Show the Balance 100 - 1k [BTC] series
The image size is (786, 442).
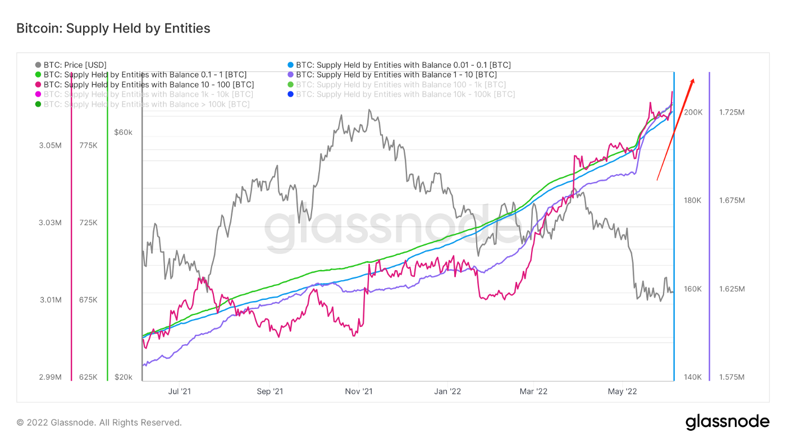400,85
